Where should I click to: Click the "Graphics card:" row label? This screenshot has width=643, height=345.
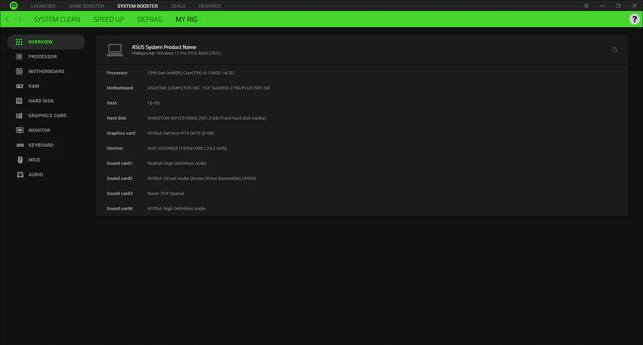pyautogui.click(x=122, y=133)
